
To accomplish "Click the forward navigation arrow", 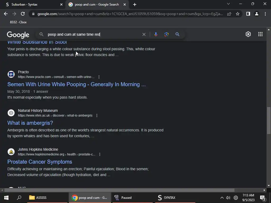I will pos(14,14).
